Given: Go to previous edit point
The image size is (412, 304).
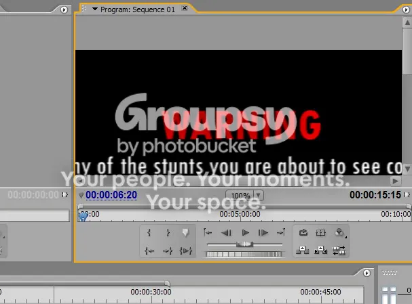Looking at the screenshot, I should click(x=208, y=232).
